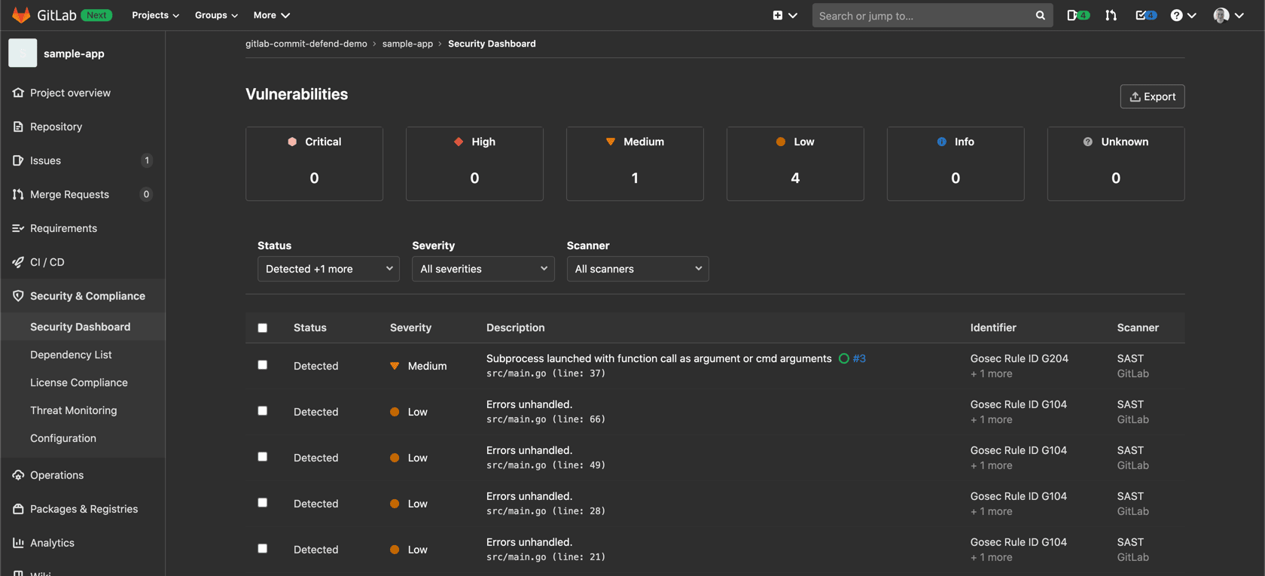This screenshot has height=576, width=1265.
Task: Check the Errors unhandled line 28 row
Action: click(x=263, y=502)
